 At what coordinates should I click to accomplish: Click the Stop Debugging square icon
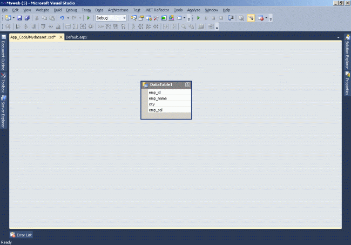pyautogui.click(x=213, y=18)
